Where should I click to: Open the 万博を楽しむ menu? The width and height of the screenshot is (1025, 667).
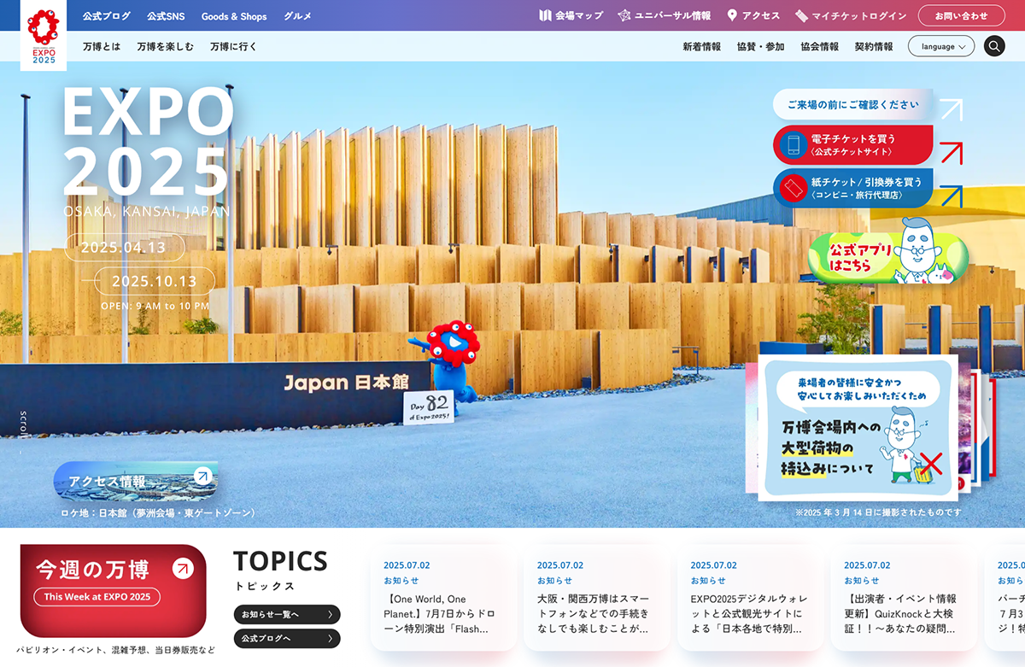[x=165, y=47]
